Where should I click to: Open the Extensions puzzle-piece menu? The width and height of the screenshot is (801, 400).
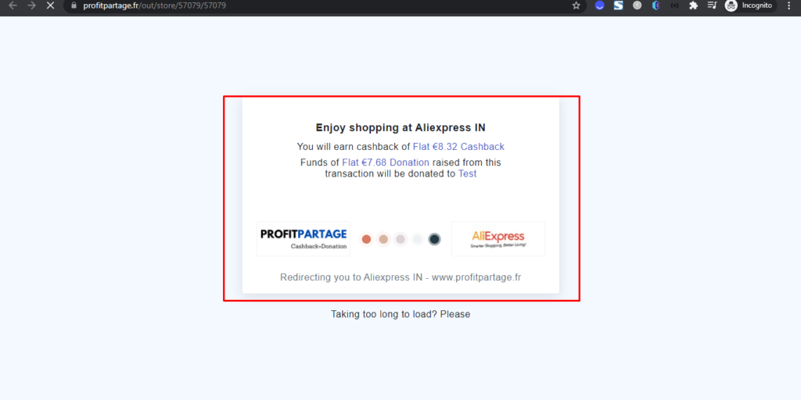tap(693, 5)
